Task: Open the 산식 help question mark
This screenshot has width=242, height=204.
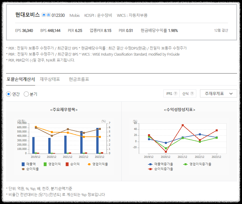Action: [192, 93]
